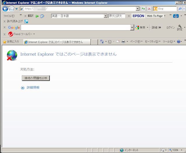Click the magnifier search button
The image size is (186, 153).
(180, 9)
